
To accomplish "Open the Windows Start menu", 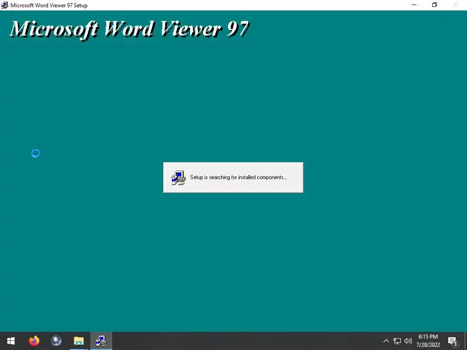I will click(11, 341).
